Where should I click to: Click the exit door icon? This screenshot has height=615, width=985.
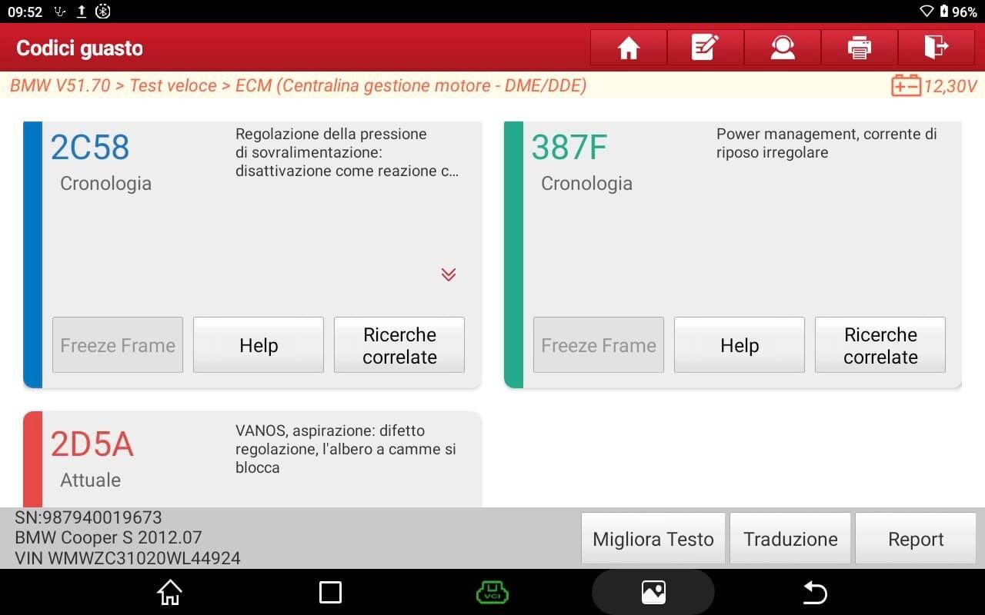[936, 48]
